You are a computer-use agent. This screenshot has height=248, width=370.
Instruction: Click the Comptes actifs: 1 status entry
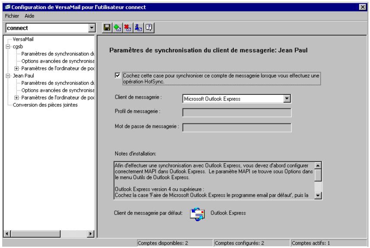point(329,243)
